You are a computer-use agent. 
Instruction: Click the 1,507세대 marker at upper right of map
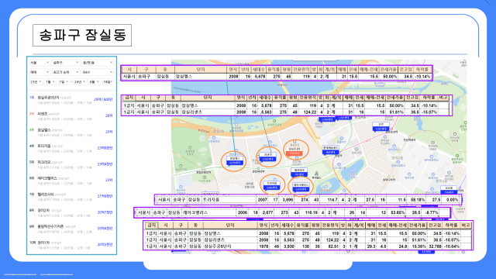381,127
